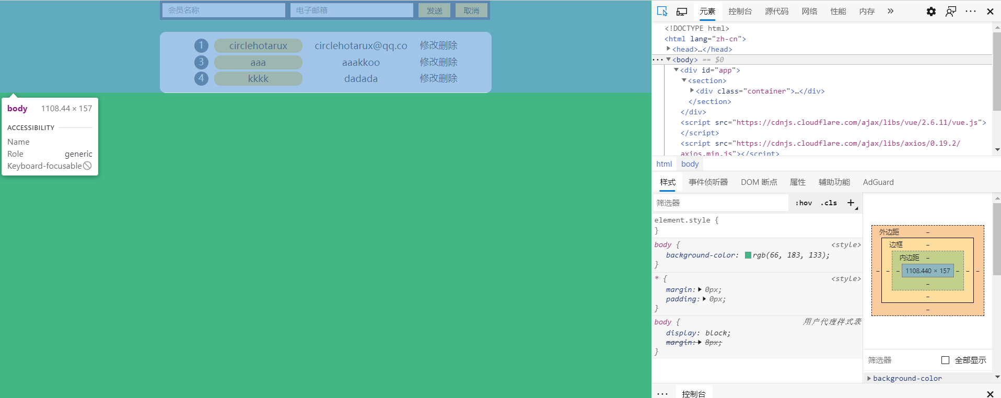1001x398 pixels.
Task: Select the DOM 断点 sidebar tab
Action: 759,182
